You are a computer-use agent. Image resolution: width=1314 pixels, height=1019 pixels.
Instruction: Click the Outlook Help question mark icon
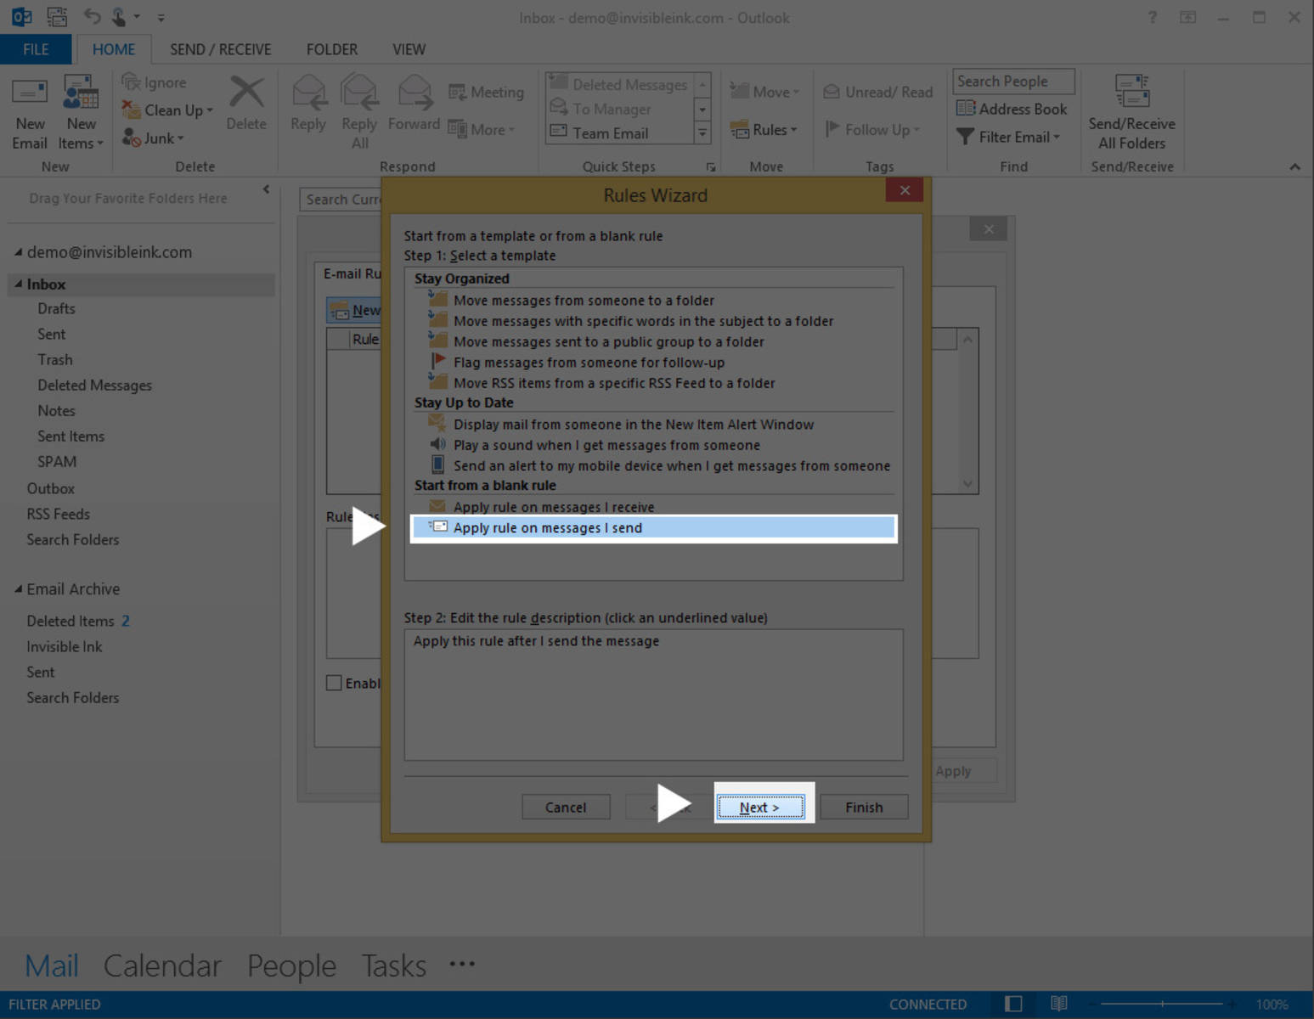click(1153, 17)
